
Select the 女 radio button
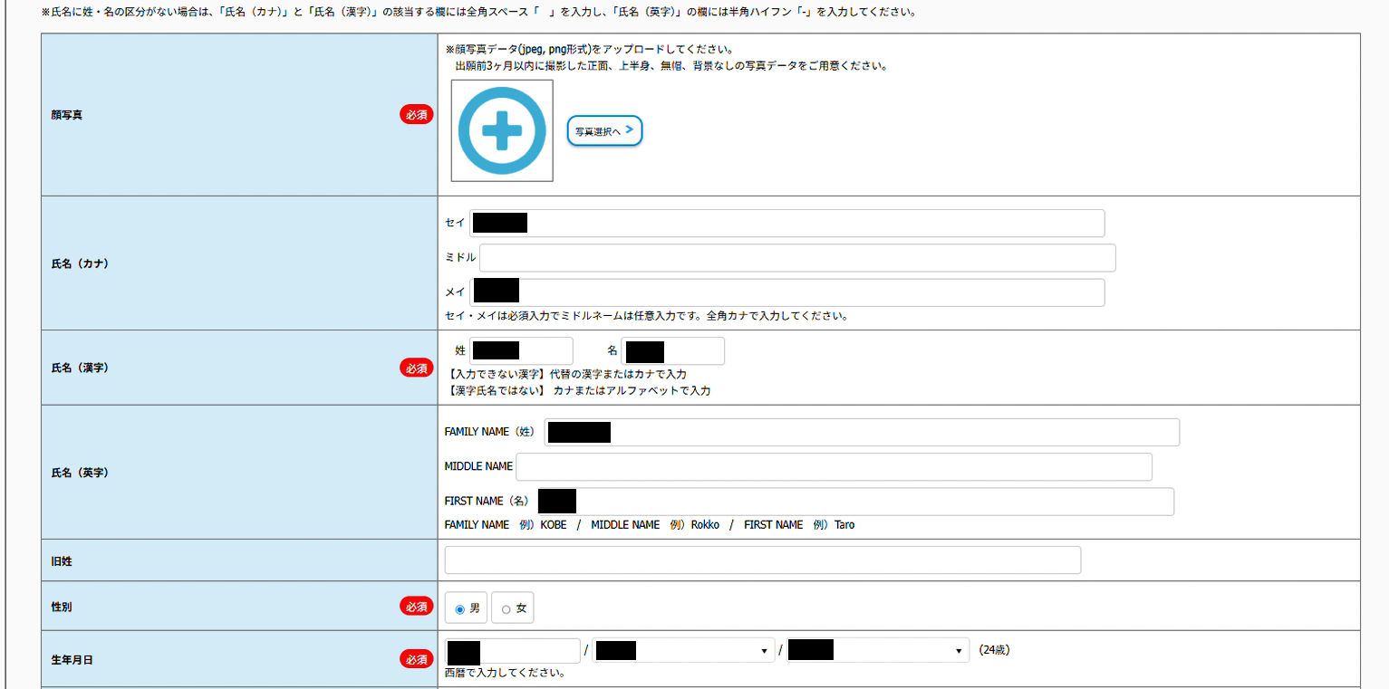[x=506, y=609]
